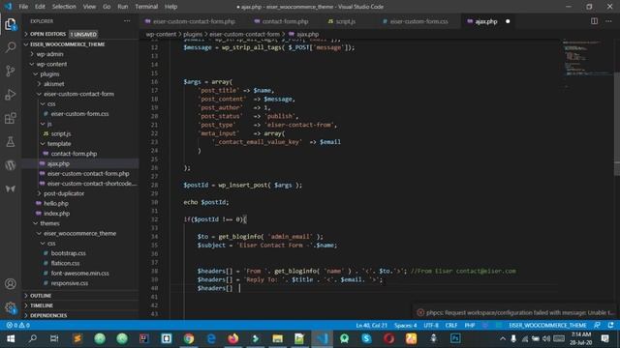Open Explorer more actions ellipsis
This screenshot has width=620, height=348.
point(127,21)
